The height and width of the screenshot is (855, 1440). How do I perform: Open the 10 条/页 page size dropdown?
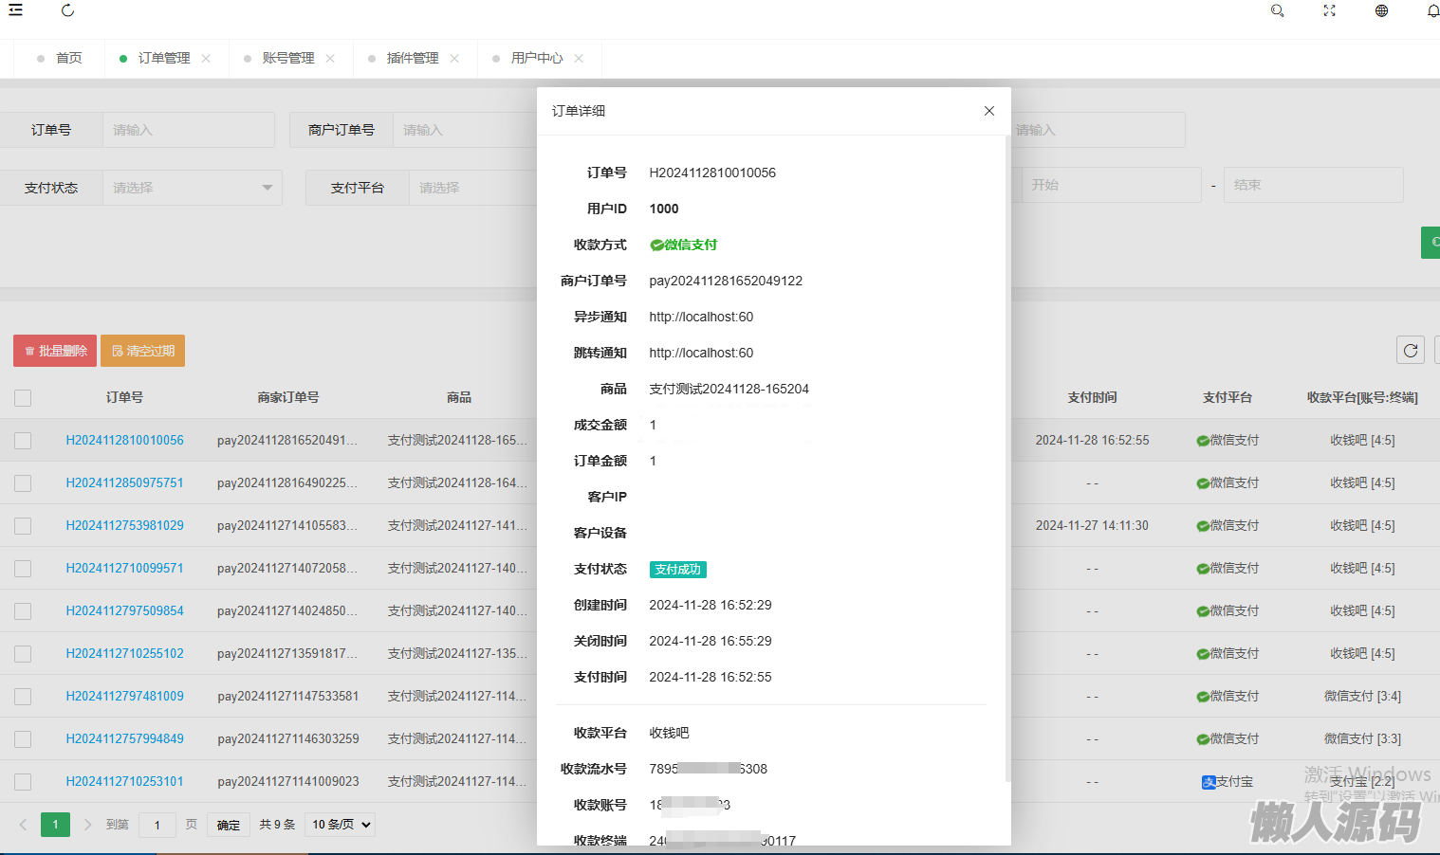tap(342, 825)
